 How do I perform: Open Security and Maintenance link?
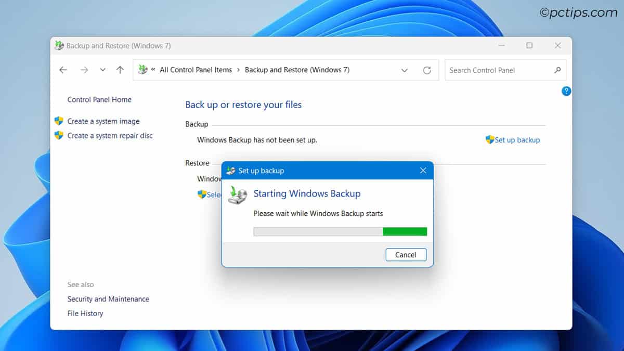pyautogui.click(x=108, y=299)
